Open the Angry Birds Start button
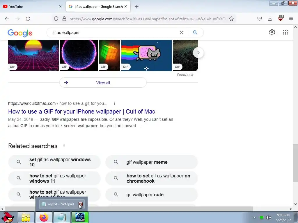This screenshot has height=223, width=298. [7, 217]
